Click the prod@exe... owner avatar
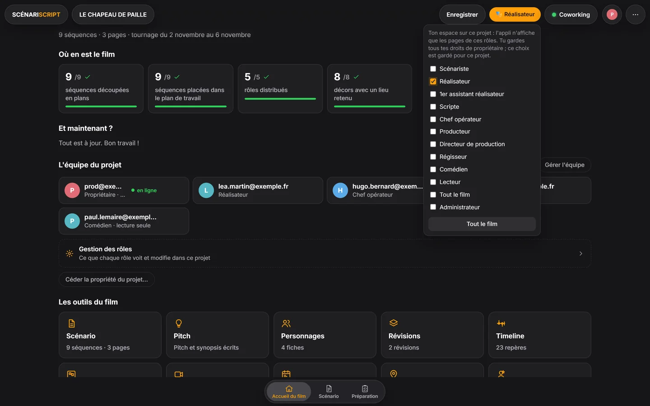The height and width of the screenshot is (406, 650). click(72, 190)
